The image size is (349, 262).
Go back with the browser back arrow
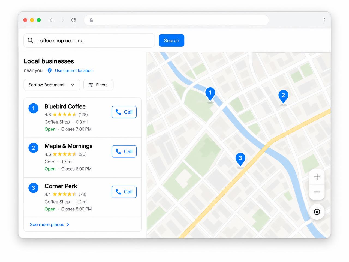coord(51,20)
